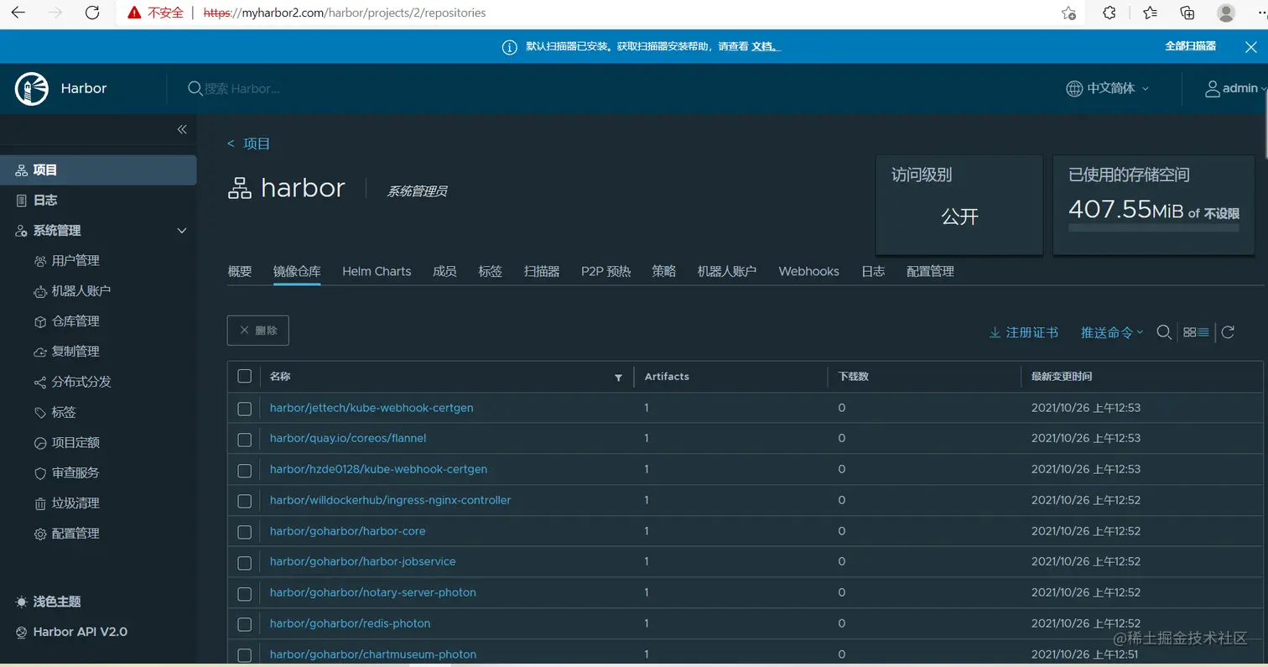Click the admin user avatar icon

tap(1212, 88)
